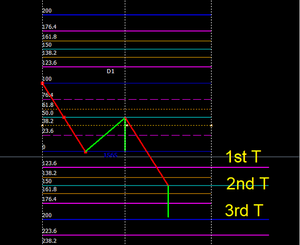The image size is (300, 245).
Task: Select the '3rd T' target label
Action: click(x=244, y=210)
